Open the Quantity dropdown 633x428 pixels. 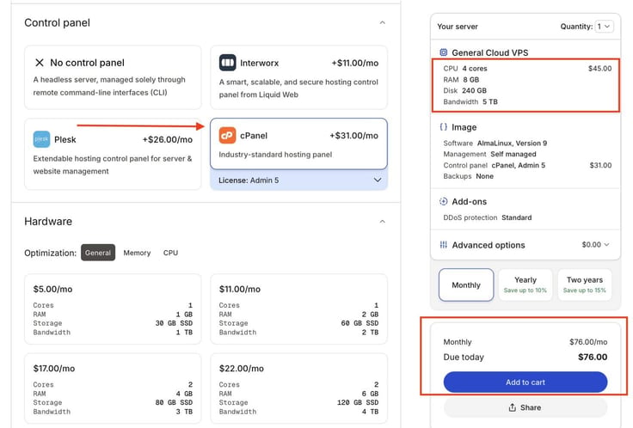pyautogui.click(x=604, y=27)
